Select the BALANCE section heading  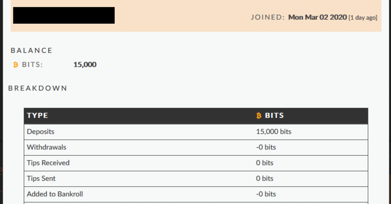pyautogui.click(x=31, y=51)
